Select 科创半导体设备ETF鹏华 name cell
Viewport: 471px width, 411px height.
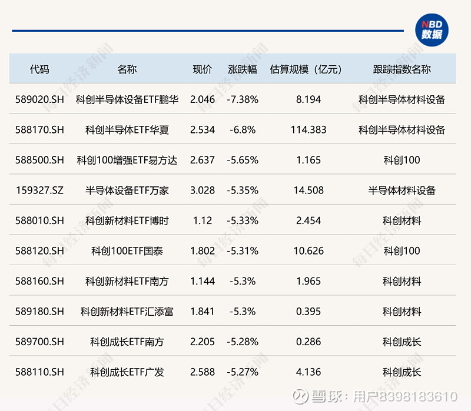(x=127, y=99)
